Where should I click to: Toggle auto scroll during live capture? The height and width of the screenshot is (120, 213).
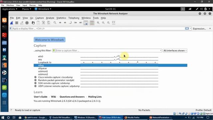coord(86,23)
